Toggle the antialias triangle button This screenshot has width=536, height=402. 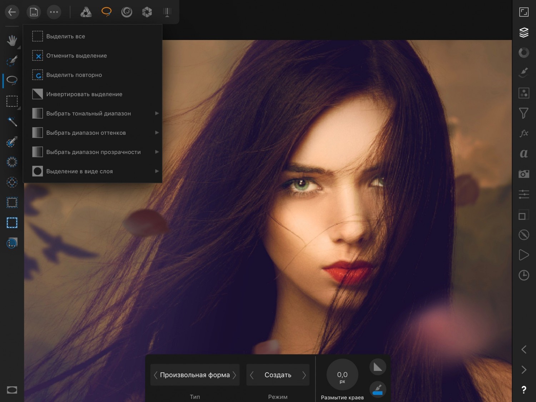coord(378,367)
